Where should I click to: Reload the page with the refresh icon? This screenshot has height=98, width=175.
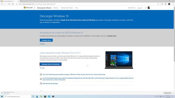point(9,4)
